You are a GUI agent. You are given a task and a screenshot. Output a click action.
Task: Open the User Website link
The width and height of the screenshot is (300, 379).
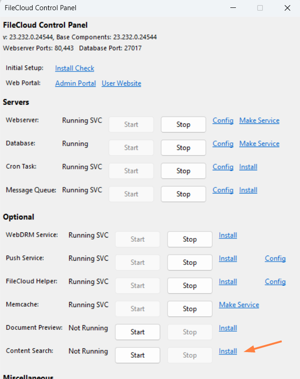coord(121,84)
